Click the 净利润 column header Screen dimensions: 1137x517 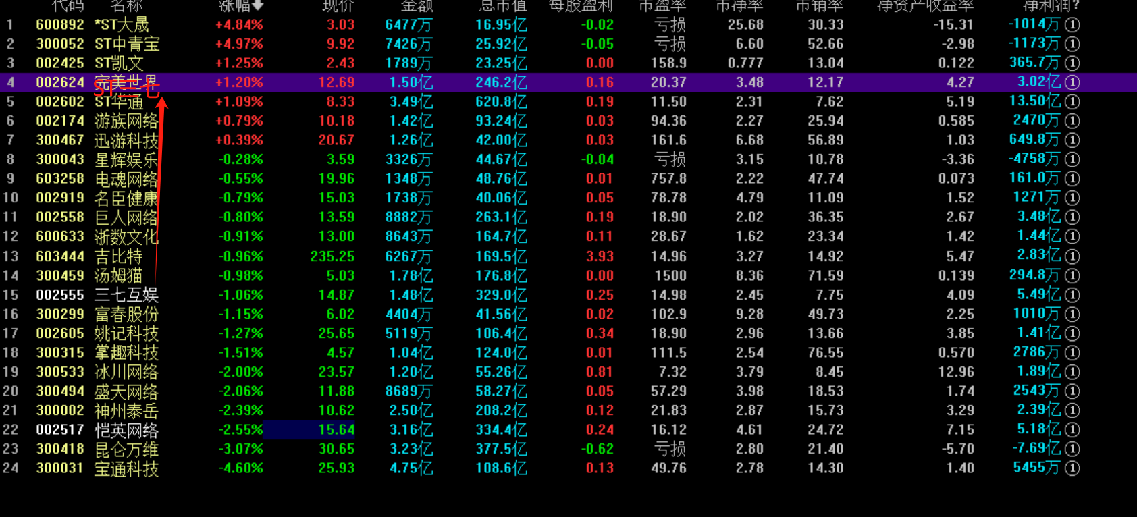[1051, 6]
